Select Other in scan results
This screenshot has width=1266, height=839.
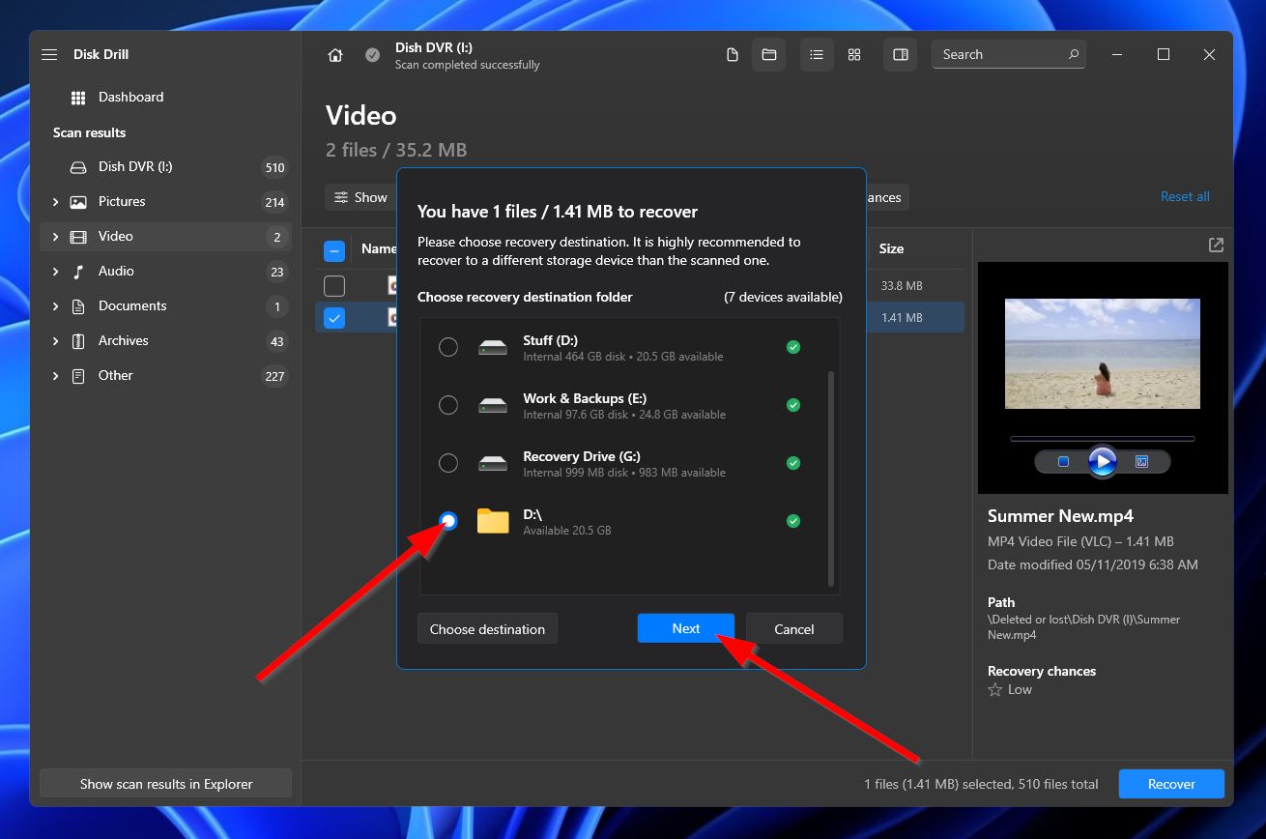click(x=165, y=376)
